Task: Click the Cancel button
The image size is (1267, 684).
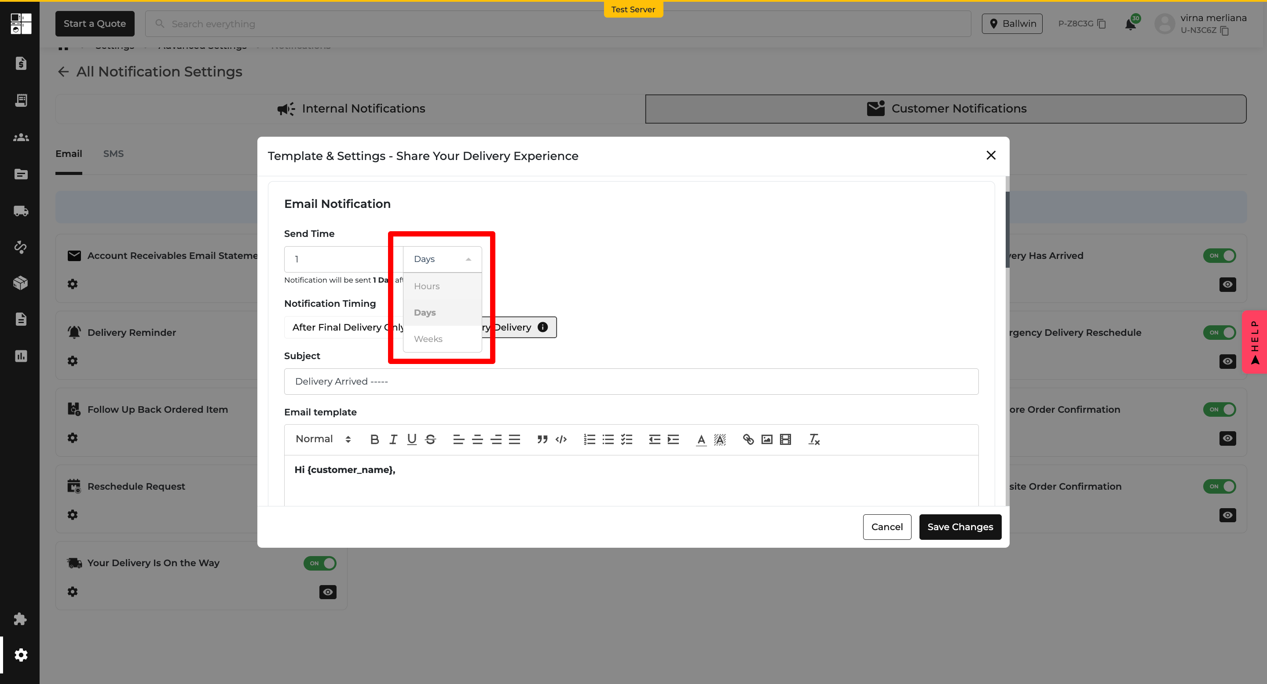Action: 886,527
